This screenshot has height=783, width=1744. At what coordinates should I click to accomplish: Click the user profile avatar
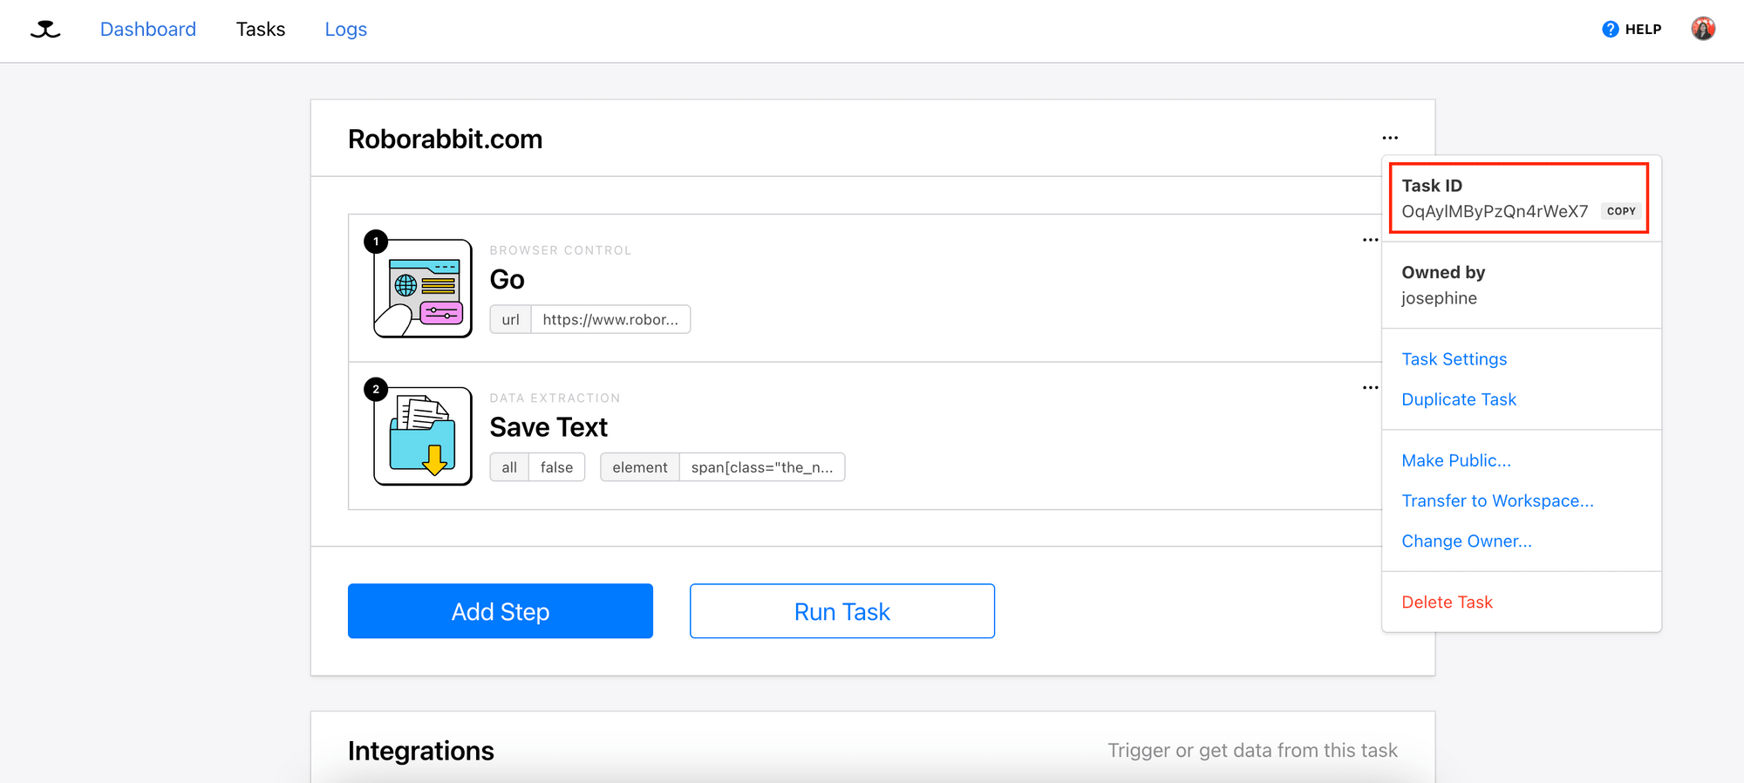1703,29
